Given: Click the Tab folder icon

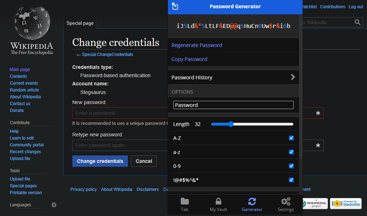Looking at the screenshot, I should click(184, 201).
